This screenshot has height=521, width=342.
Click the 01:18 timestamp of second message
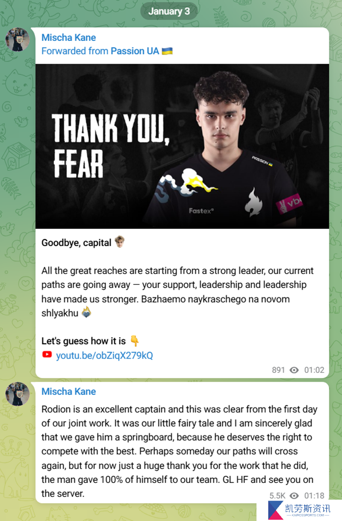tap(314, 495)
